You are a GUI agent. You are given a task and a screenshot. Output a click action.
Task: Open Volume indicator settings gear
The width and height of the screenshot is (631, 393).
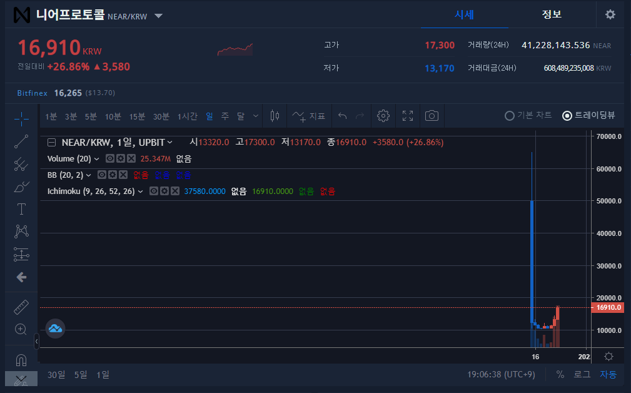pyautogui.click(x=120, y=159)
